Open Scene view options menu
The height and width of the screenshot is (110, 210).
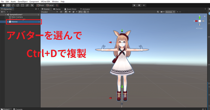pyautogui.click(x=205, y=9)
